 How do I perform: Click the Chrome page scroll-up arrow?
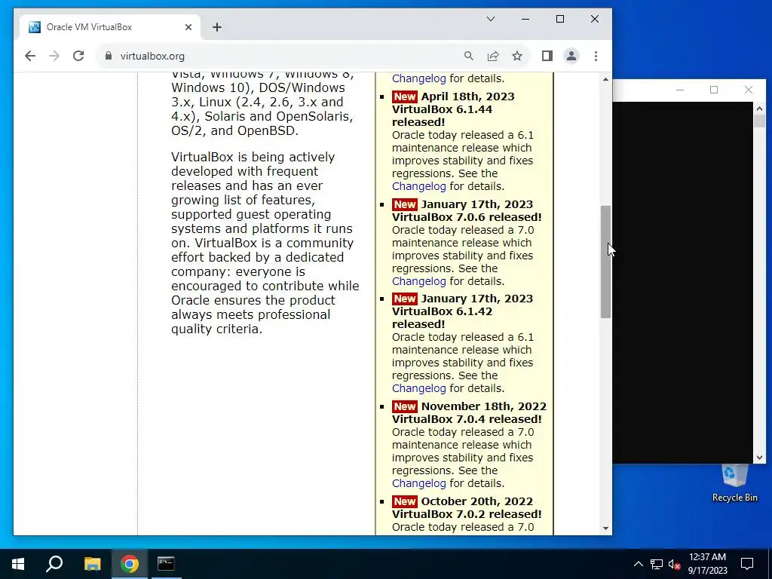click(x=605, y=79)
